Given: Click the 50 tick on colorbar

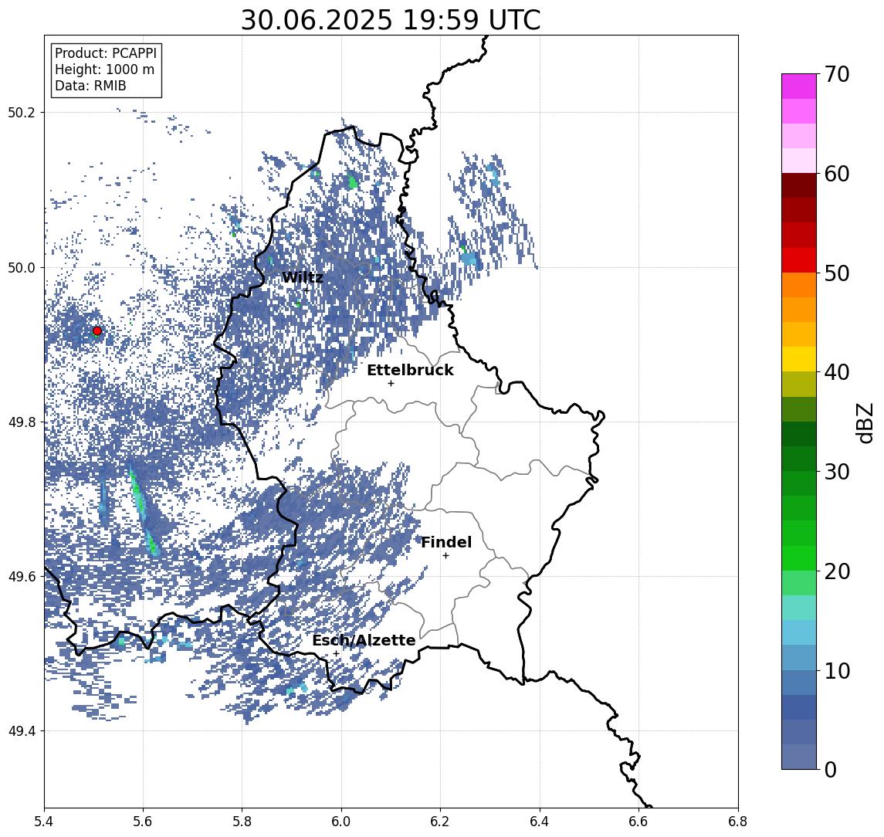Looking at the screenshot, I should click(x=837, y=273).
